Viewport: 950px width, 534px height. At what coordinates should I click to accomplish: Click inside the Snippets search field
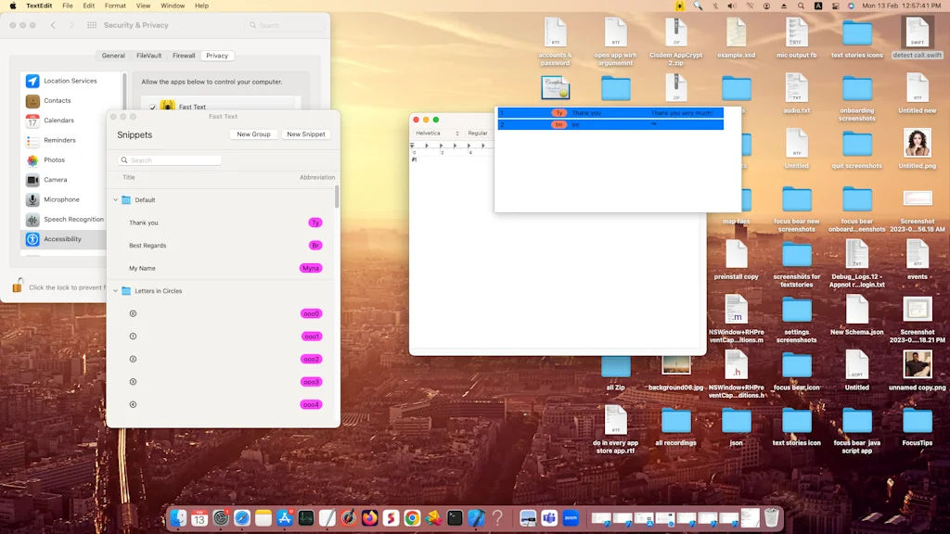coord(167,159)
